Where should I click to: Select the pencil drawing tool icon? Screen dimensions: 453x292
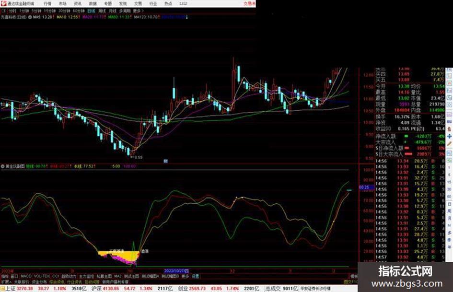click(x=449, y=143)
